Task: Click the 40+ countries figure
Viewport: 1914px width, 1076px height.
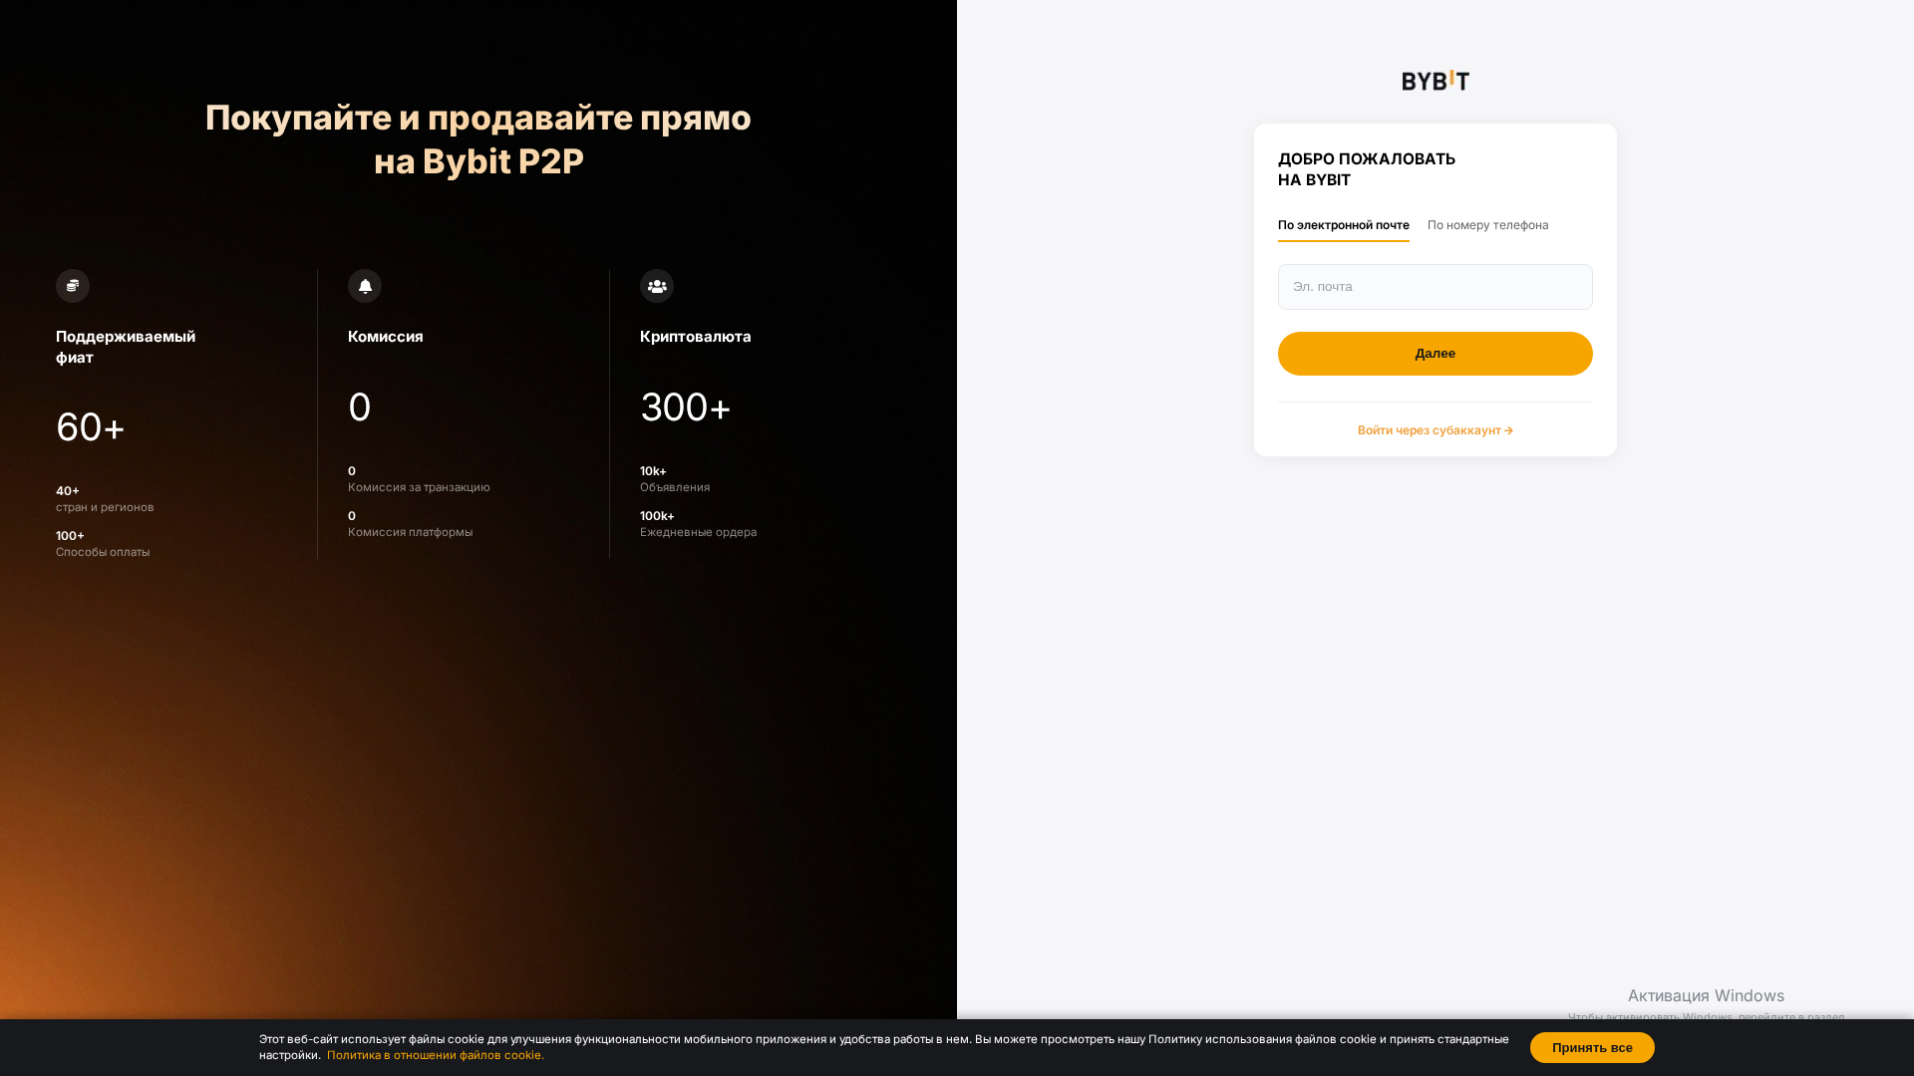Action: click(x=68, y=491)
